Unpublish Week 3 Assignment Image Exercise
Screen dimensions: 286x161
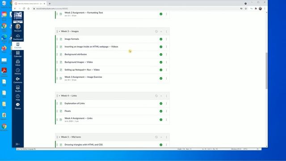pos(161,78)
